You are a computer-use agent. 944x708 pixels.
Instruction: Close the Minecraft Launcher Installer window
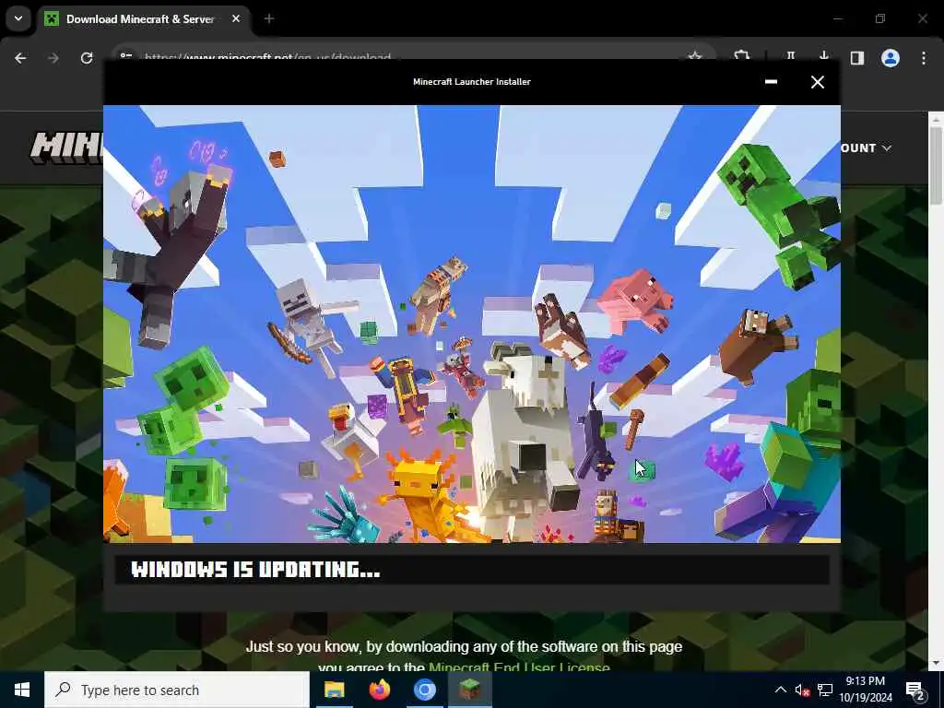point(817,82)
